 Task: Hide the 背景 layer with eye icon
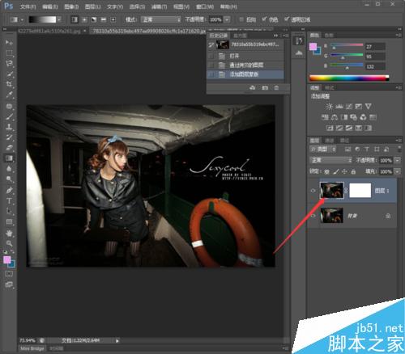coord(313,216)
